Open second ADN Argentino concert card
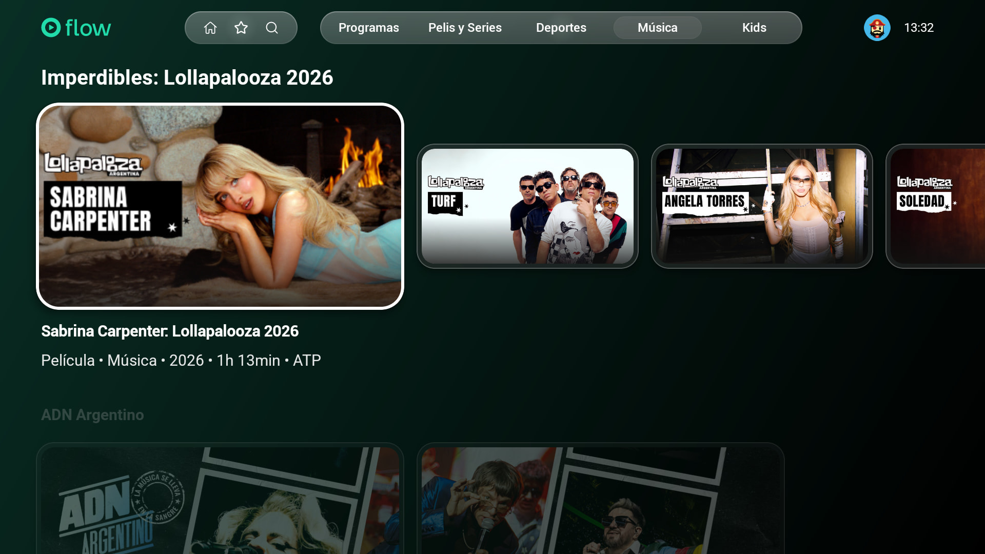Screen dimensions: 985x554 click(601, 499)
